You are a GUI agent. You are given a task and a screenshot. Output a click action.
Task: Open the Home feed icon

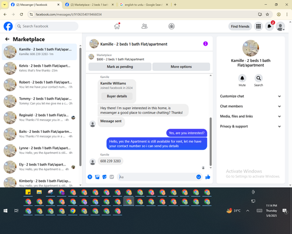tap(117, 26)
